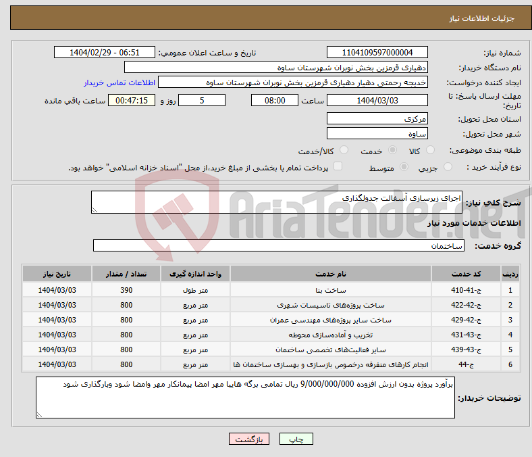Viewport: 532px width, 457px height.
Task: Click service name ساخت سایر پروژه‌های مهندسی عمران
Action: 330,320
